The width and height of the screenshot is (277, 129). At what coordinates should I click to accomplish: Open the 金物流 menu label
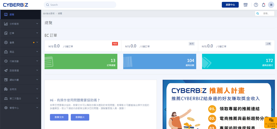pyautogui.click(x=13, y=89)
